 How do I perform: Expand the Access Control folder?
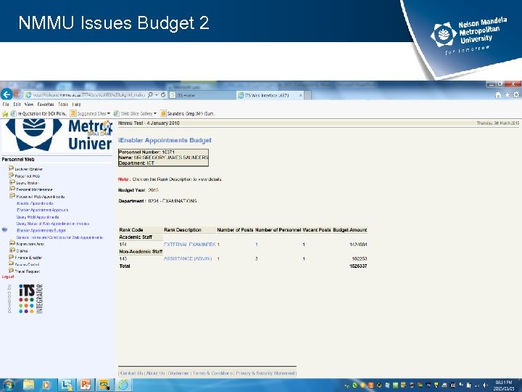pos(11,264)
